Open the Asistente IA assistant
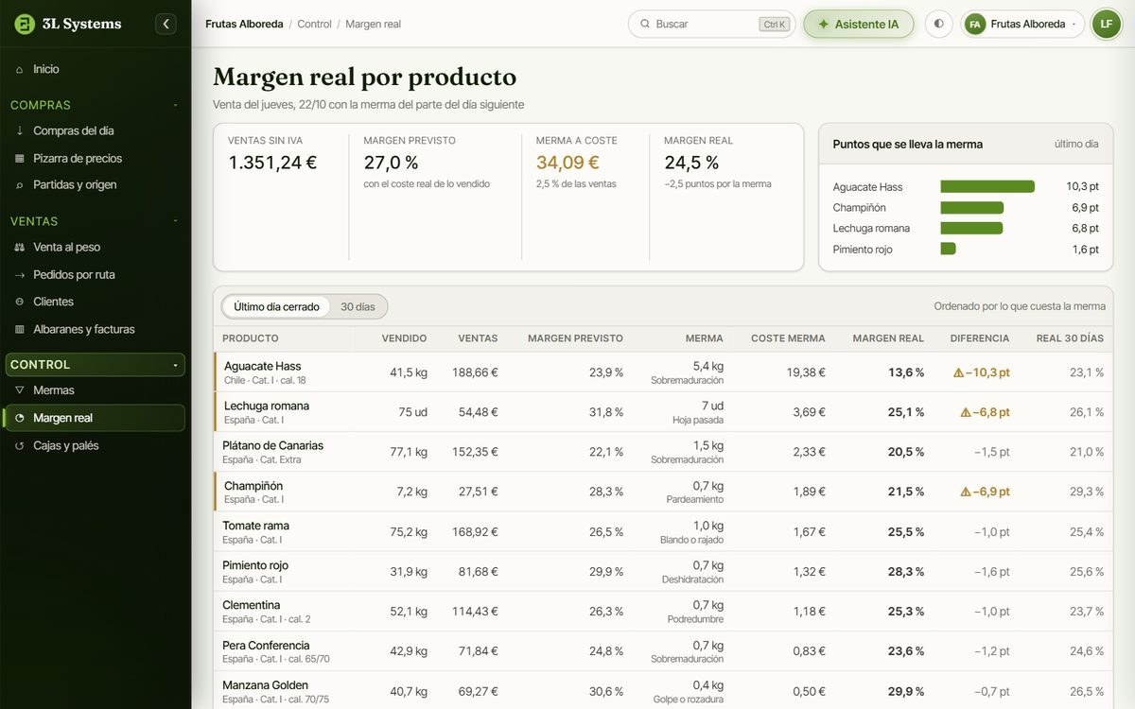 point(859,24)
